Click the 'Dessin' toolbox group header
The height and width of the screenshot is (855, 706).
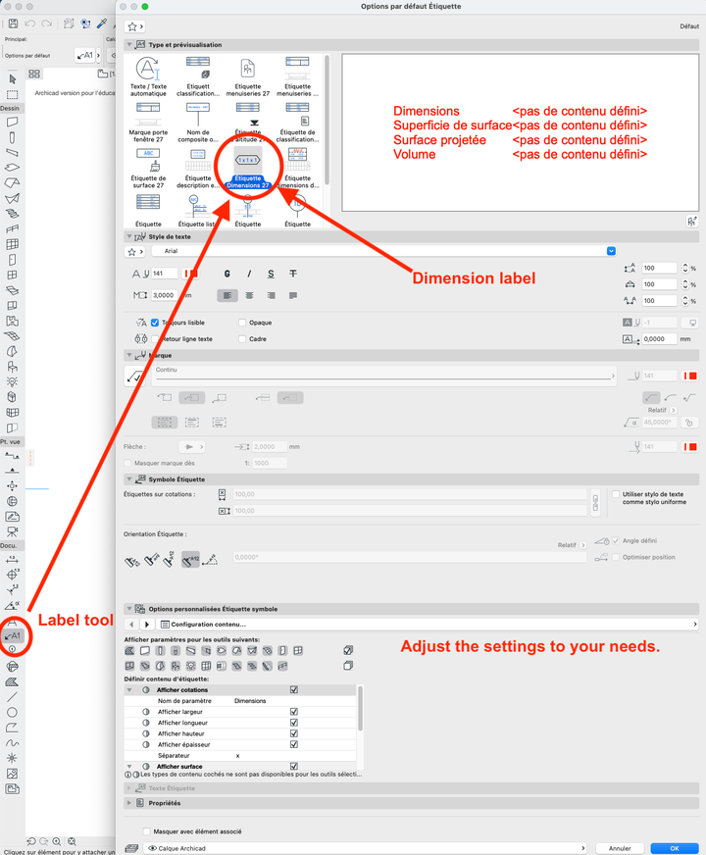coord(11,108)
